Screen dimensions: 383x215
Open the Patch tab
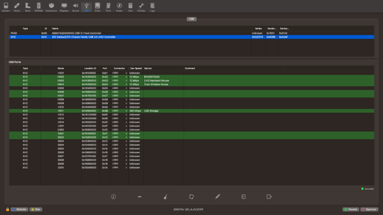pos(17,6)
